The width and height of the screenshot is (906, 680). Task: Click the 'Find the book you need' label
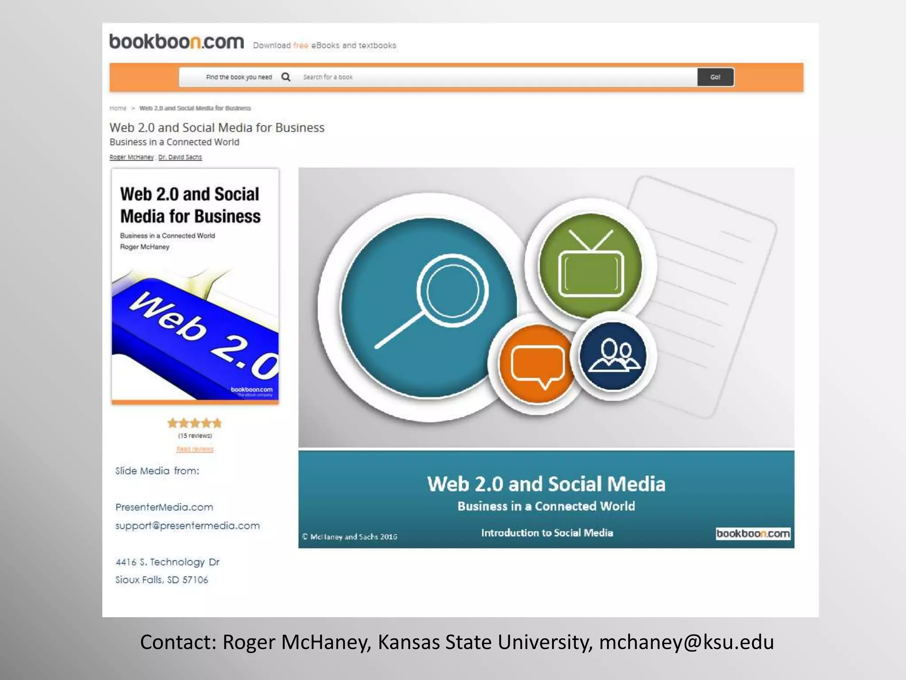239,77
